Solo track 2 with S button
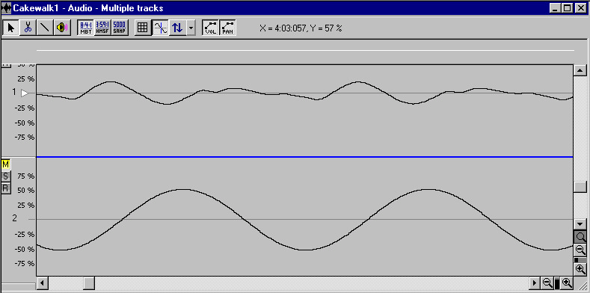 pyautogui.click(x=6, y=176)
